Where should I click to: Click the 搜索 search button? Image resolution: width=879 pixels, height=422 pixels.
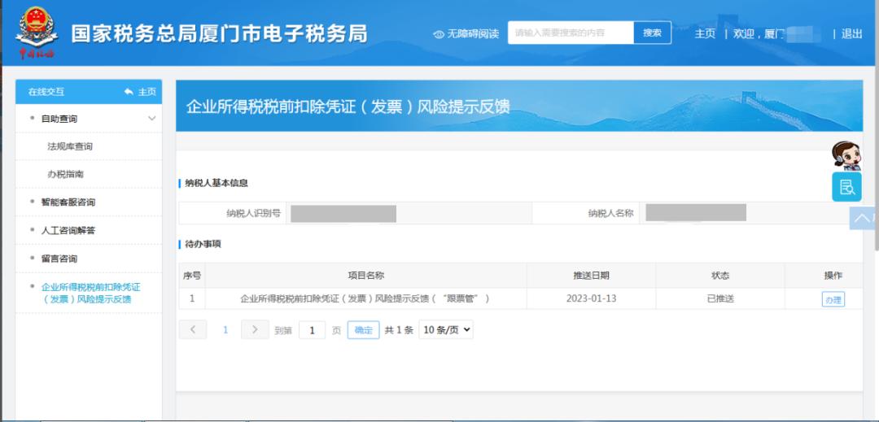[652, 33]
